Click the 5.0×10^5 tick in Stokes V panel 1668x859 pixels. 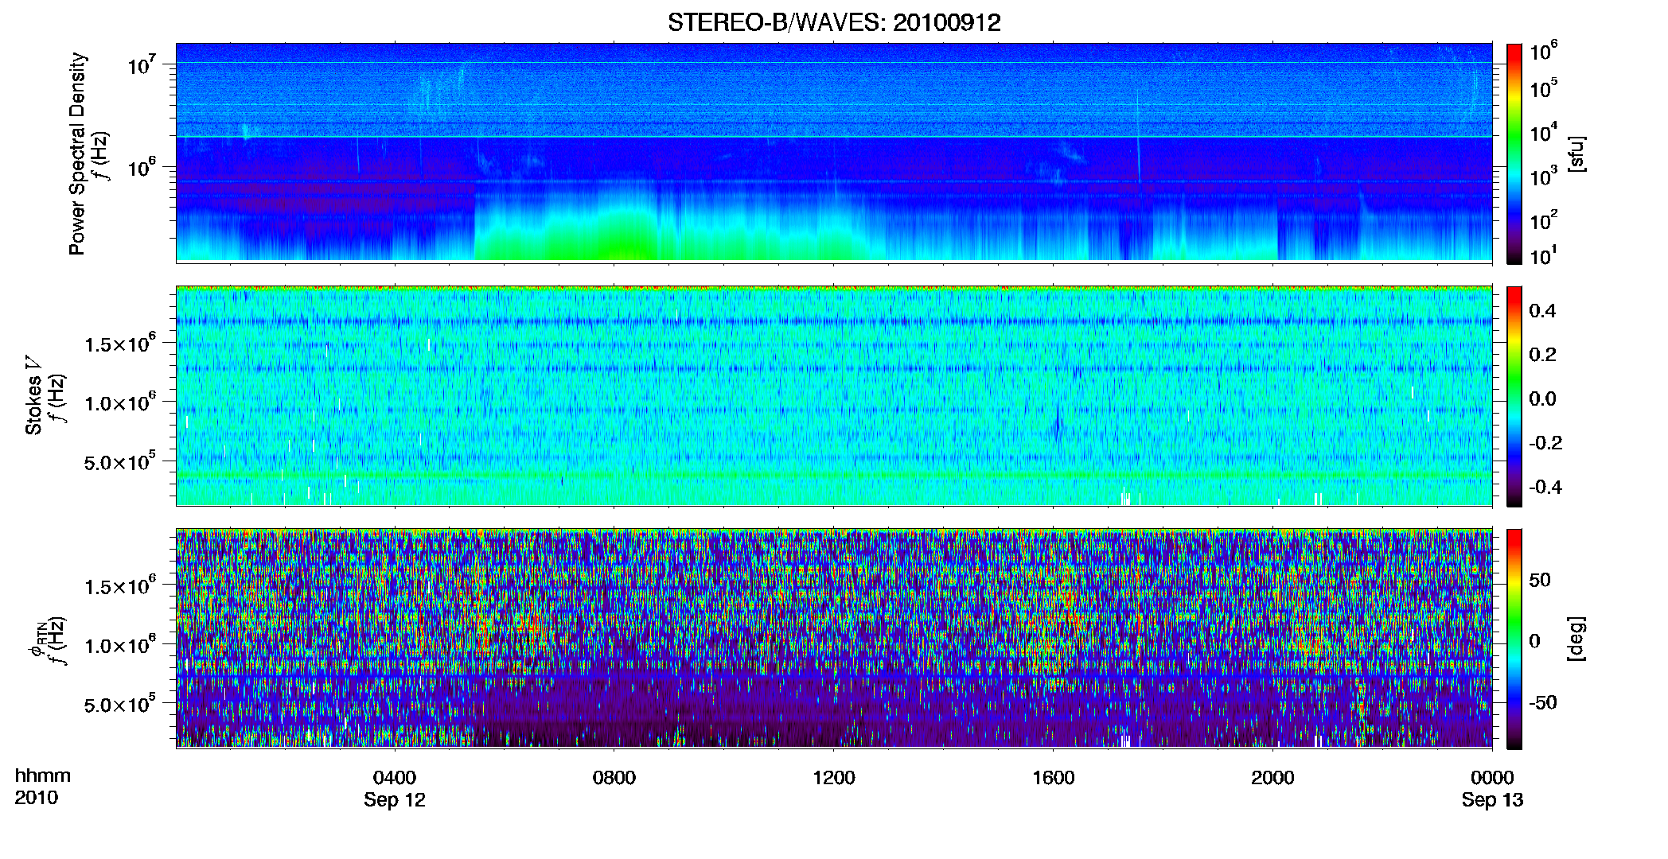[x=119, y=462]
